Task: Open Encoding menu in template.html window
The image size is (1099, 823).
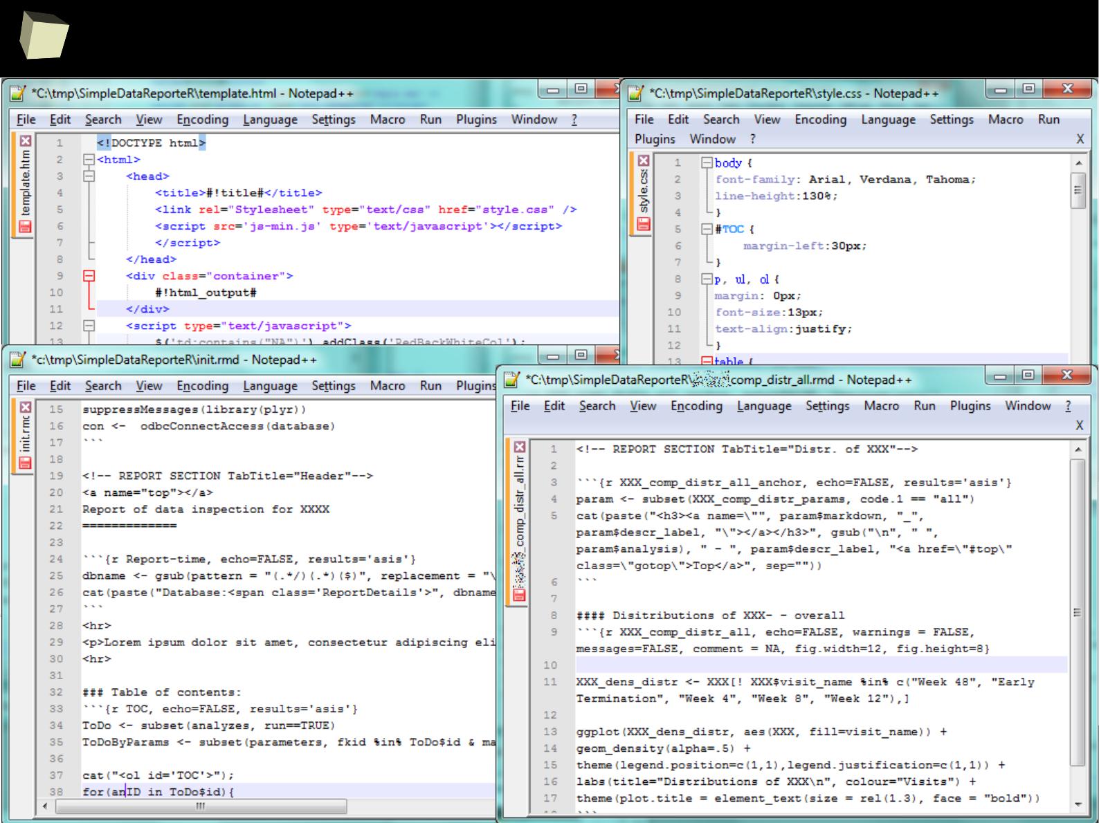Action: point(202,120)
